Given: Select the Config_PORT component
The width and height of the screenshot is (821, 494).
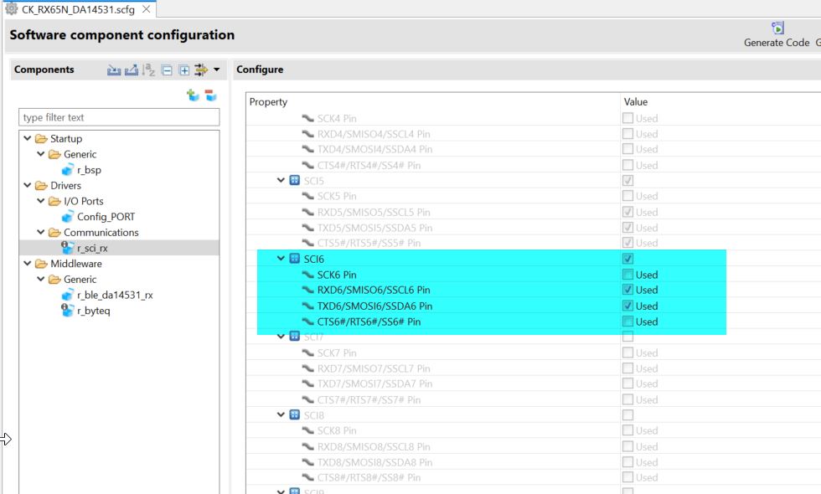Looking at the screenshot, I should coord(106,217).
